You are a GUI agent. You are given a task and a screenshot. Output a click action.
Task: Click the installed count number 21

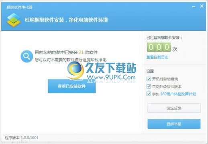[81, 52]
